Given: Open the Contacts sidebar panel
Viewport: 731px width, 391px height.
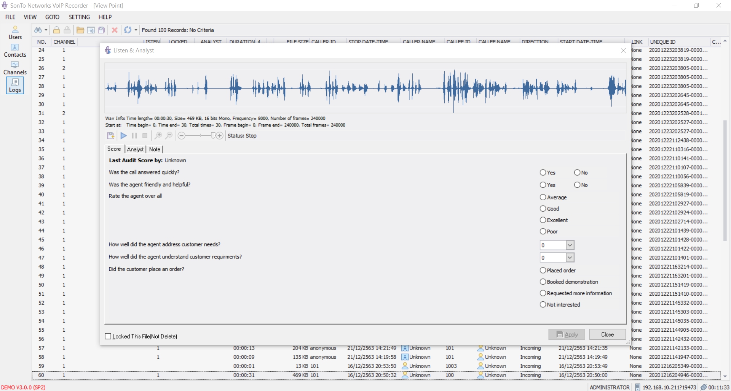Looking at the screenshot, I should (15, 51).
